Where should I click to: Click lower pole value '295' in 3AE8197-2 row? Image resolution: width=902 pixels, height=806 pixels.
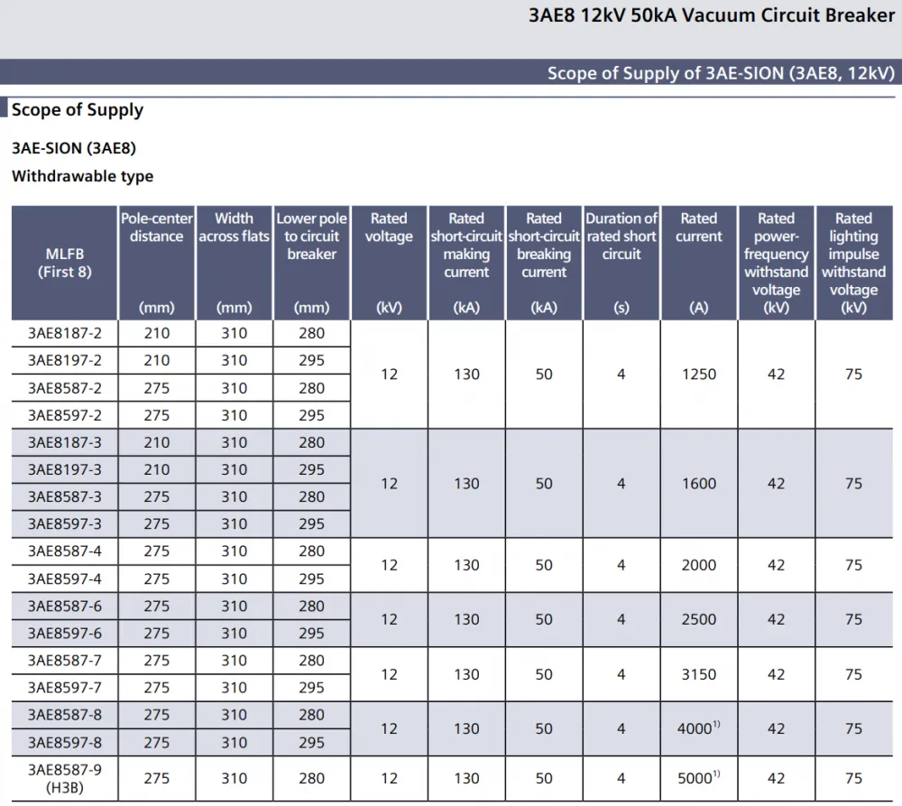[x=312, y=360]
